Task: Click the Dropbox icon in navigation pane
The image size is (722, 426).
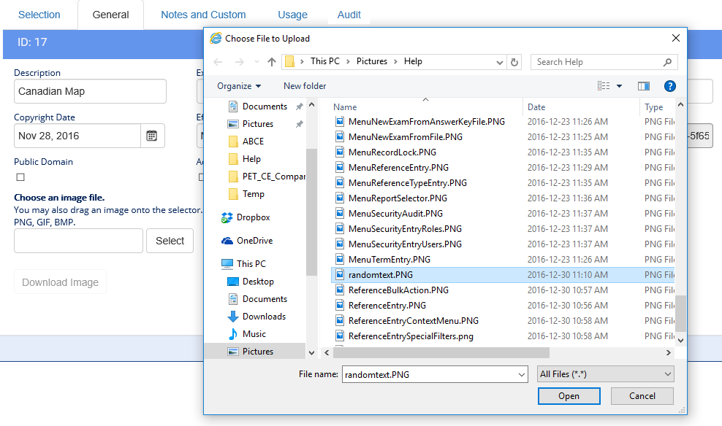Action: coord(227,217)
